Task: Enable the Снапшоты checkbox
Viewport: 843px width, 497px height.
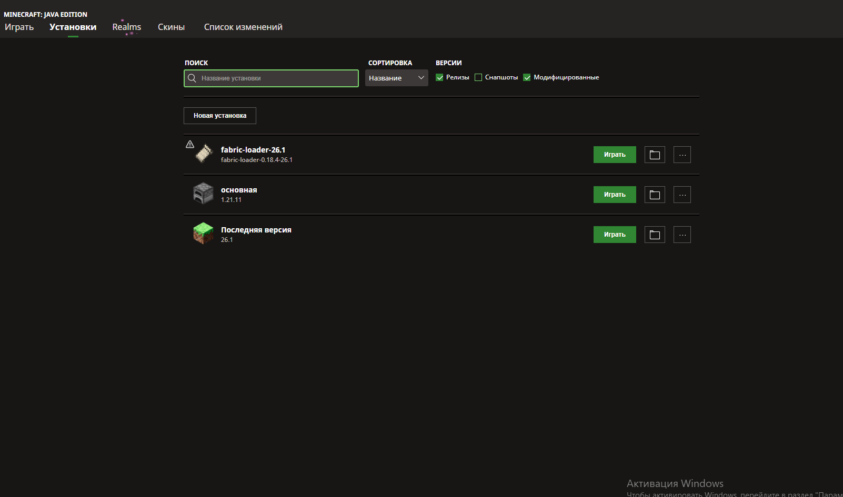Action: pyautogui.click(x=478, y=77)
